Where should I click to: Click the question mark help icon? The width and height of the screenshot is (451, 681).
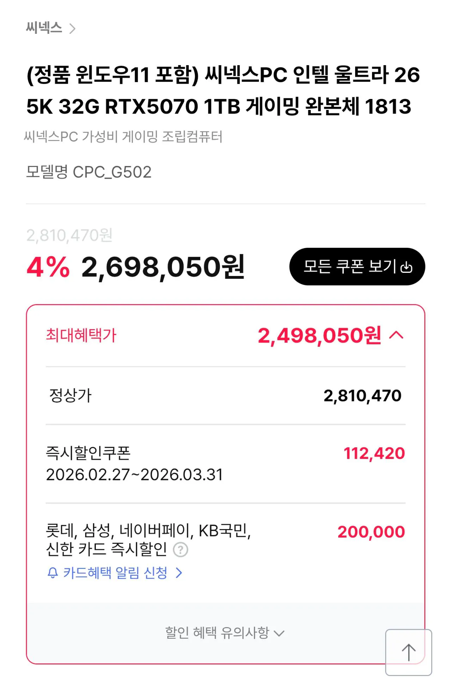[181, 550]
